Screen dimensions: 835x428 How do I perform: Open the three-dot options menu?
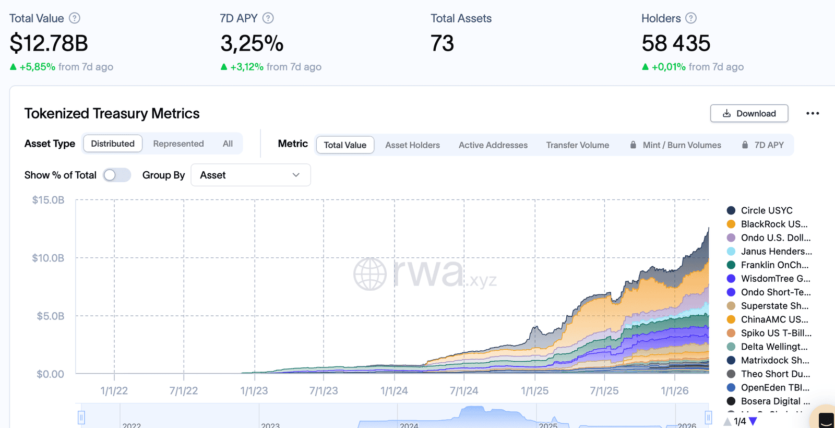click(812, 113)
